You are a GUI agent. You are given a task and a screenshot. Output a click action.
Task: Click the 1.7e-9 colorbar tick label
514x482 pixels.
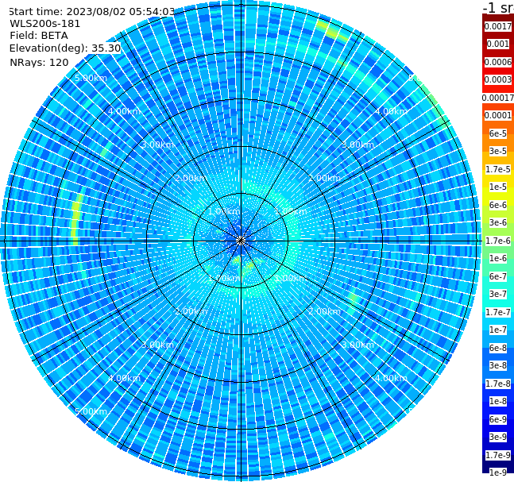[x=498, y=455]
